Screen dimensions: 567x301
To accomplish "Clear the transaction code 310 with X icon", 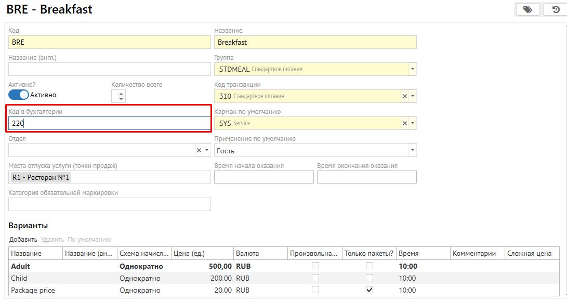I will (404, 96).
